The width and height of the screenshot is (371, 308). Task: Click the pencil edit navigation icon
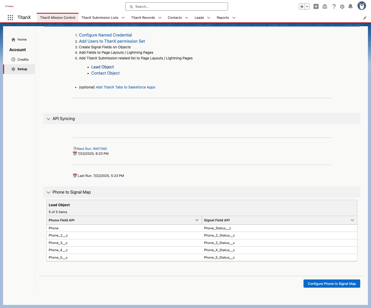pos(365,18)
